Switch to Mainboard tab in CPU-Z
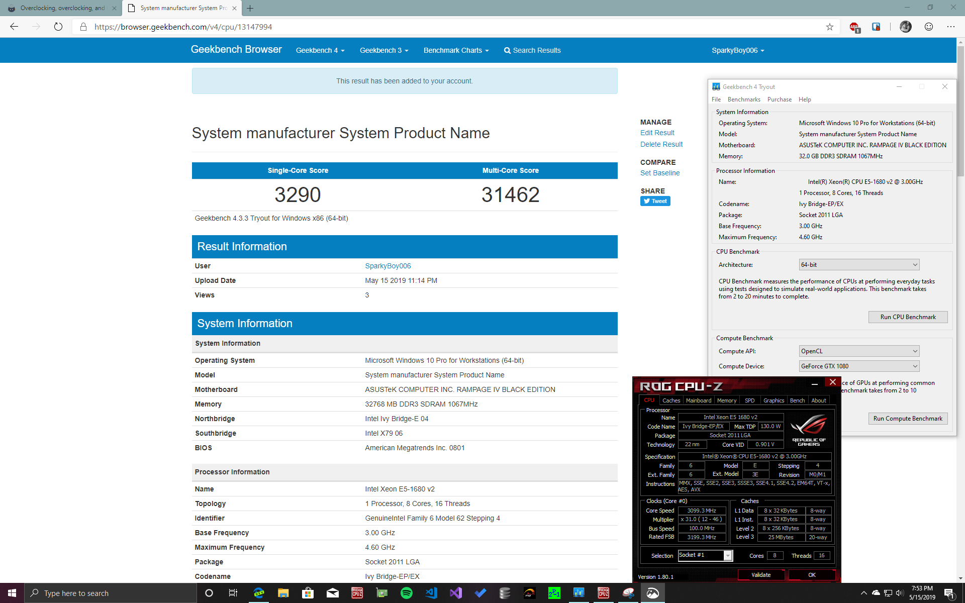This screenshot has height=603, width=965. [699, 400]
